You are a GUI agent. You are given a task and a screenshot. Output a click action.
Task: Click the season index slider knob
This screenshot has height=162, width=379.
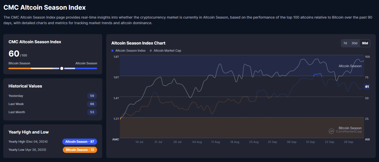click(62, 68)
